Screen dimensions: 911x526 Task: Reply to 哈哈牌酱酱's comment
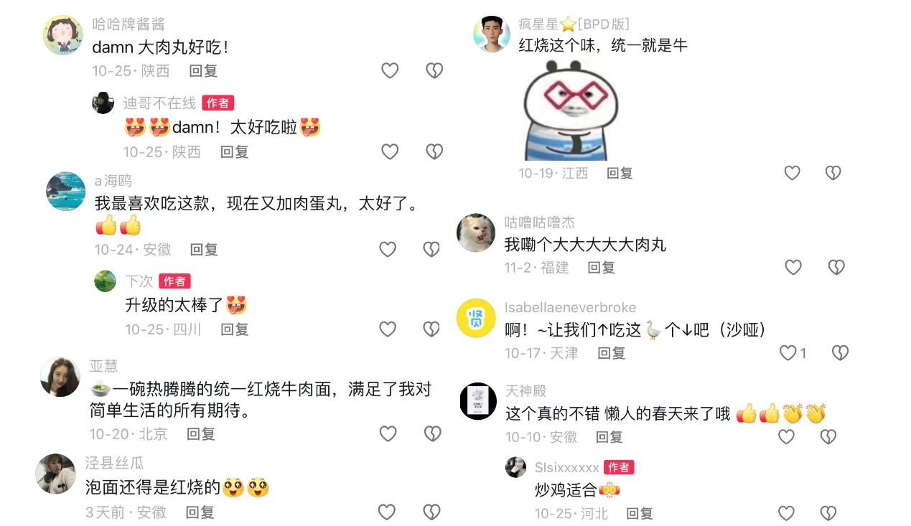pyautogui.click(x=203, y=71)
